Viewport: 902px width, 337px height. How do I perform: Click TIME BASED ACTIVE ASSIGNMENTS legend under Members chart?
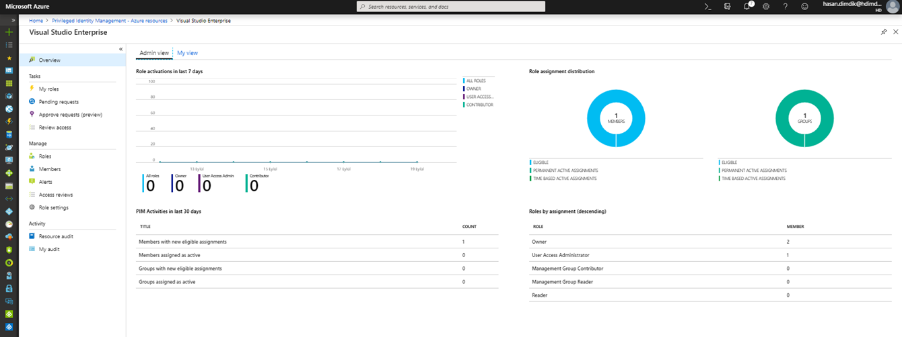click(x=563, y=179)
